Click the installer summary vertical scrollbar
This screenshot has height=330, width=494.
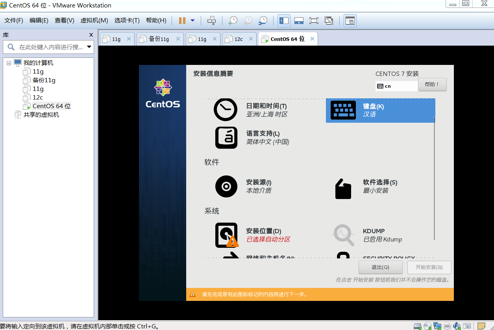[x=435, y=178]
